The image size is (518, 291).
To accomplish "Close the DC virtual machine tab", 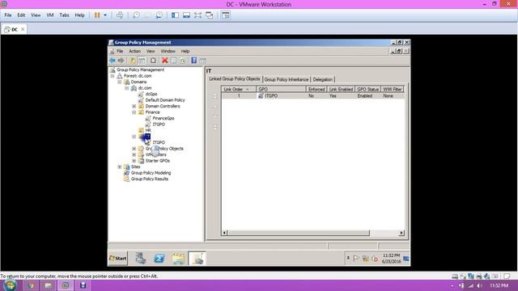I will [x=23, y=29].
